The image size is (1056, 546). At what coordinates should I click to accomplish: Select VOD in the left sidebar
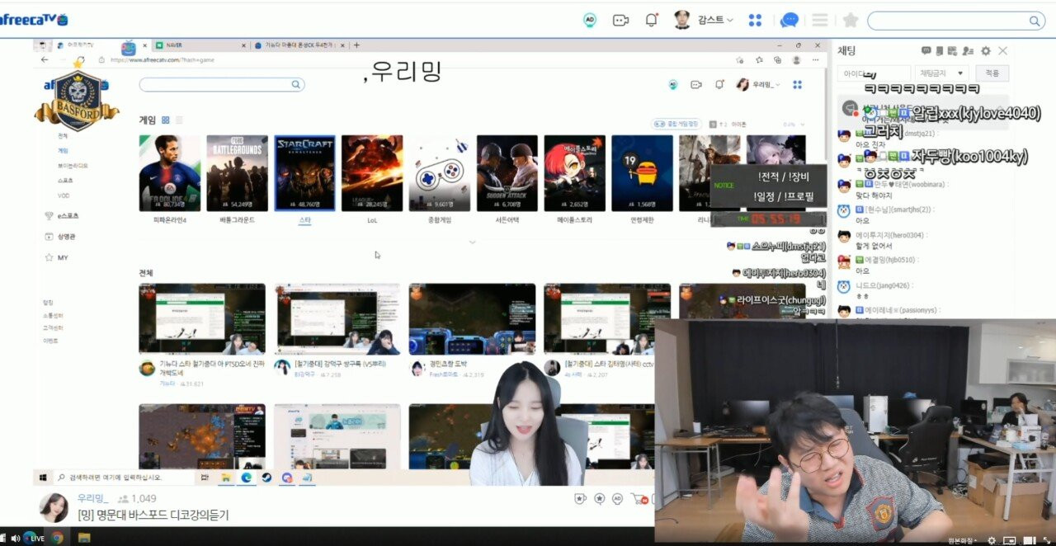(x=64, y=195)
